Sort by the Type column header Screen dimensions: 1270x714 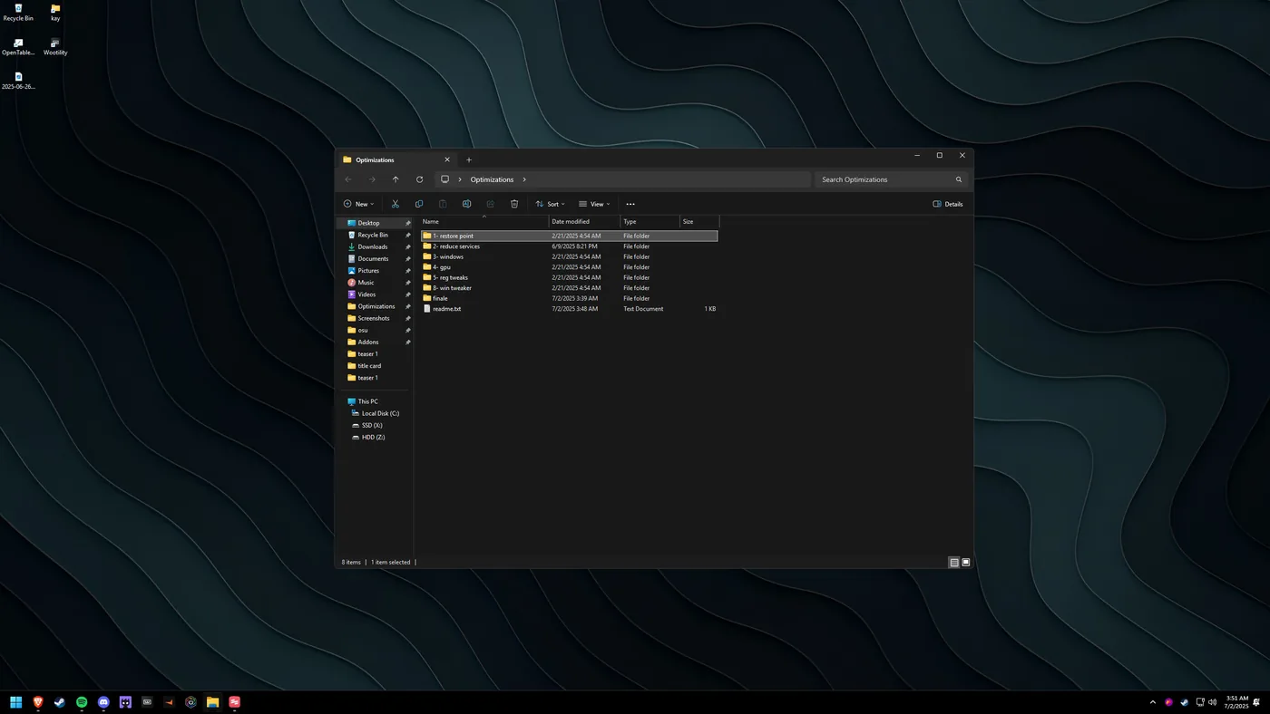point(650,221)
